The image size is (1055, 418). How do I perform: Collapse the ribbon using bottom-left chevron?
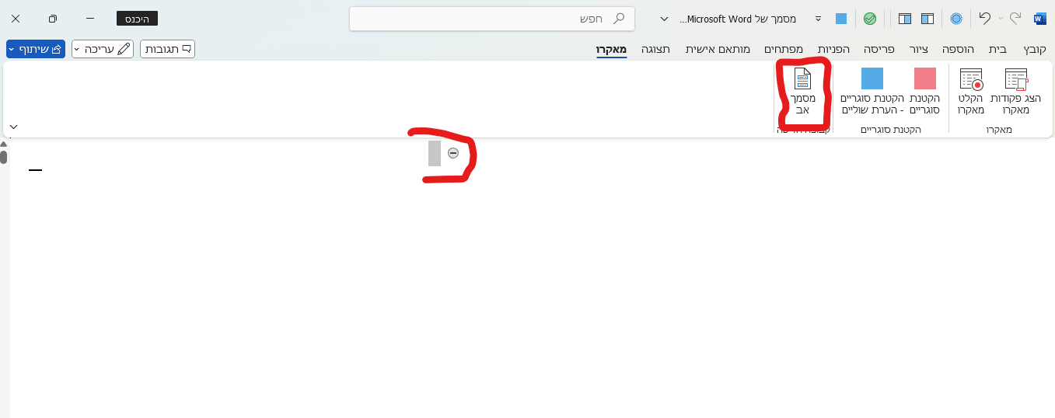(x=13, y=127)
